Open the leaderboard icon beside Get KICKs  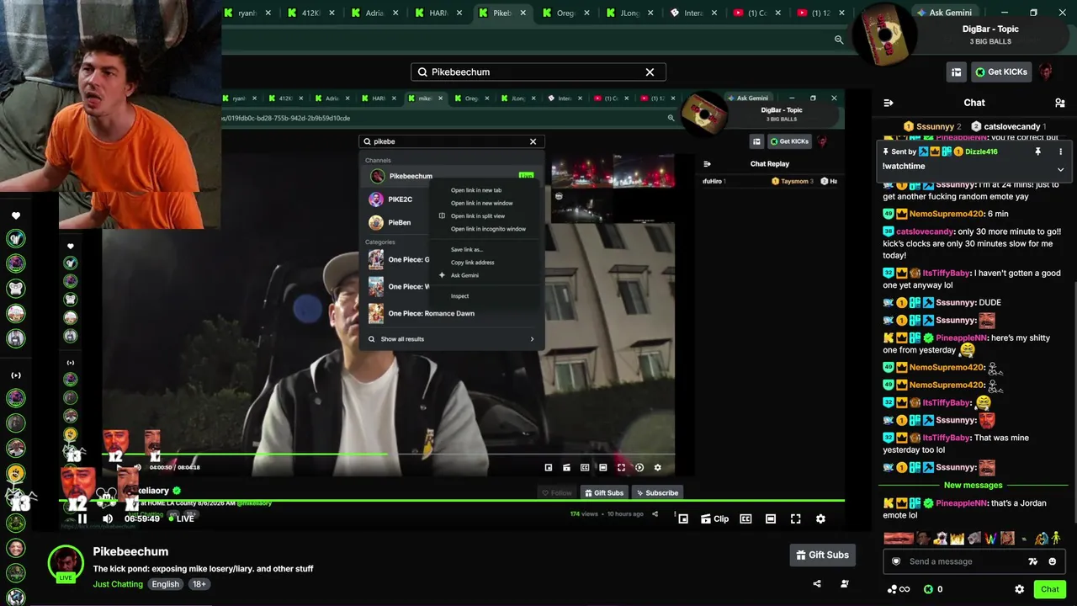coord(957,72)
